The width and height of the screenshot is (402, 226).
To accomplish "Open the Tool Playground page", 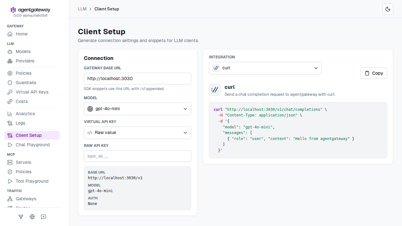I will (x=32, y=181).
